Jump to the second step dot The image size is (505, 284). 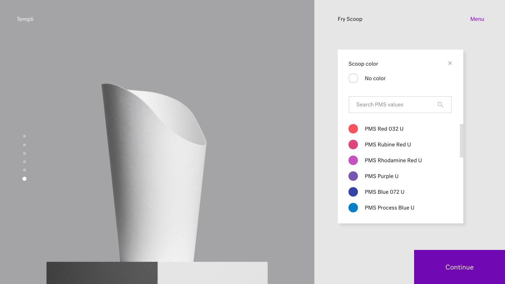coord(24,145)
